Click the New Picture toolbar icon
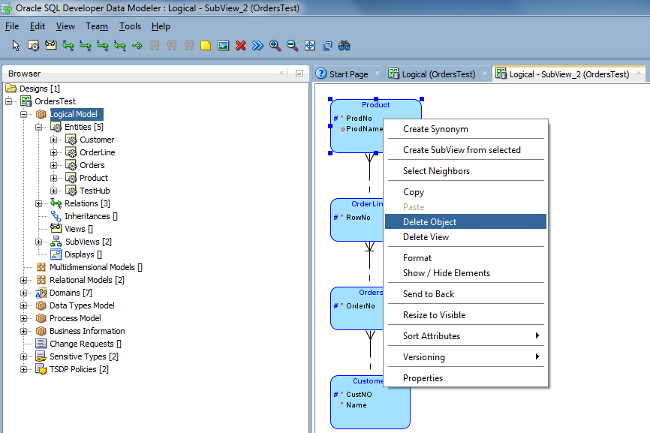 [x=223, y=46]
